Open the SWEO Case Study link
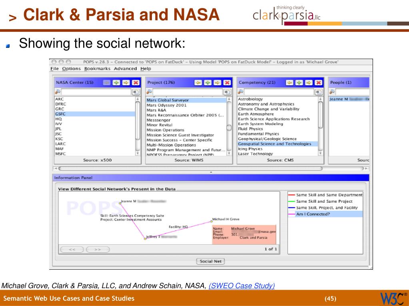Viewport: 409px width, 306px height. click(x=241, y=286)
